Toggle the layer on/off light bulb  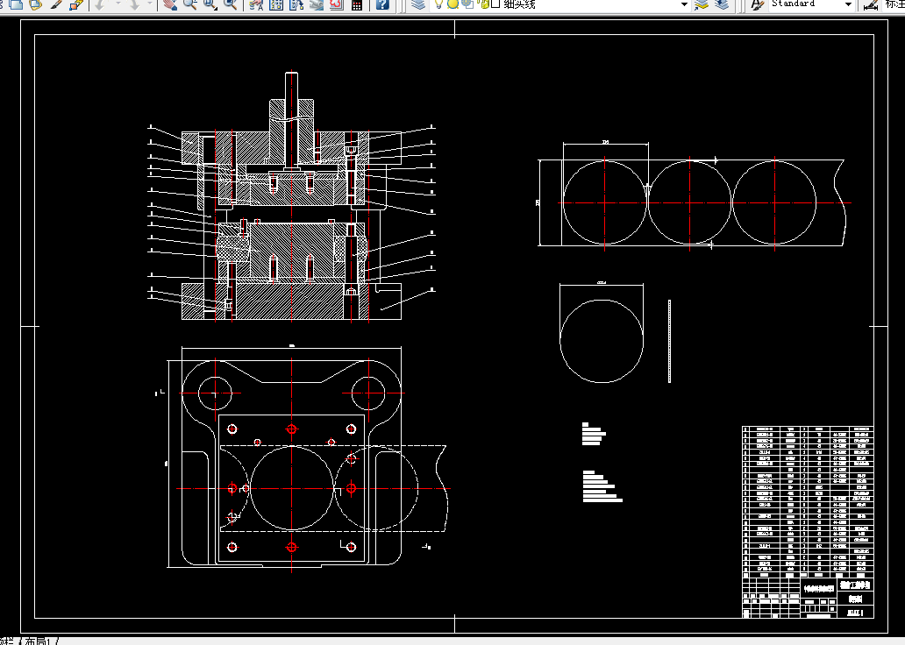pos(438,4)
